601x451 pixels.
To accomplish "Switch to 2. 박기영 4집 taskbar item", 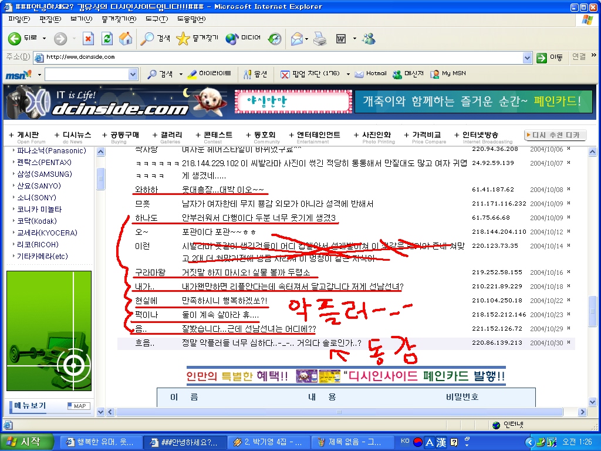I will [269, 442].
